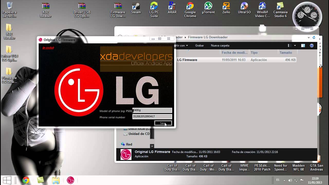329x185 pixels.
Task: Show hidden tray icons arrow
Action: click(284, 180)
